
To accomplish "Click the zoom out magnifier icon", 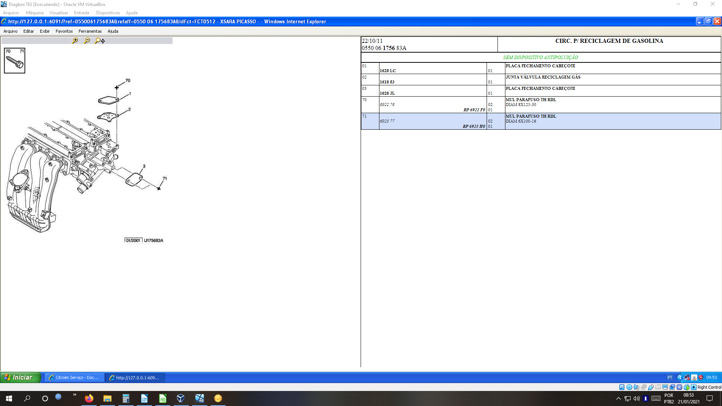I will (87, 41).
